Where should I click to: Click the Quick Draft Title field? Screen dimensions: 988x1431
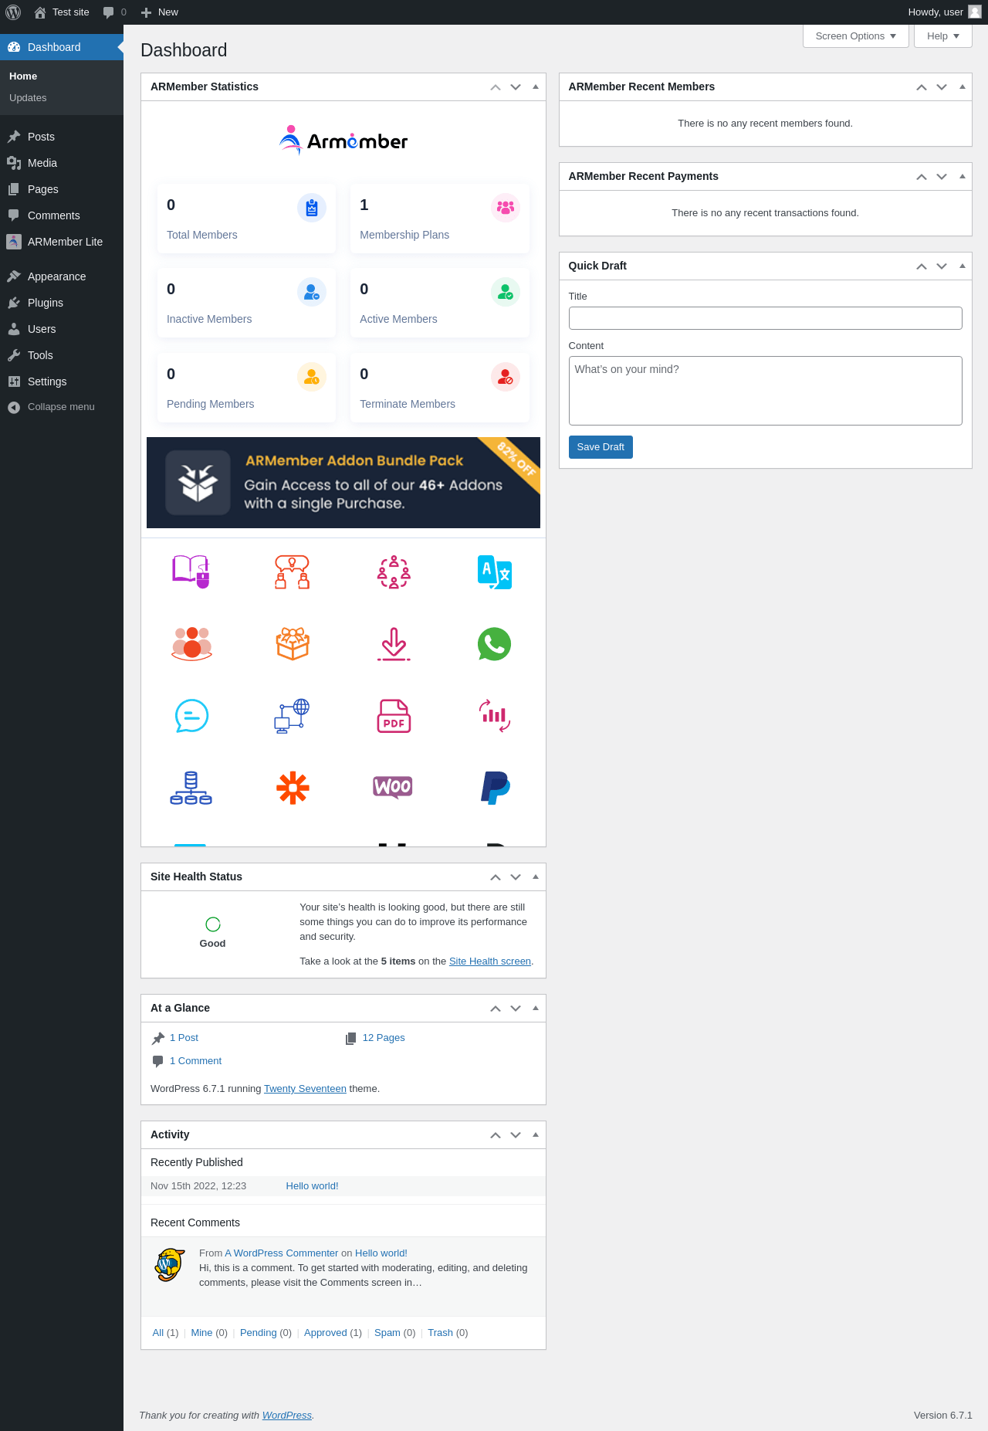[x=765, y=318]
